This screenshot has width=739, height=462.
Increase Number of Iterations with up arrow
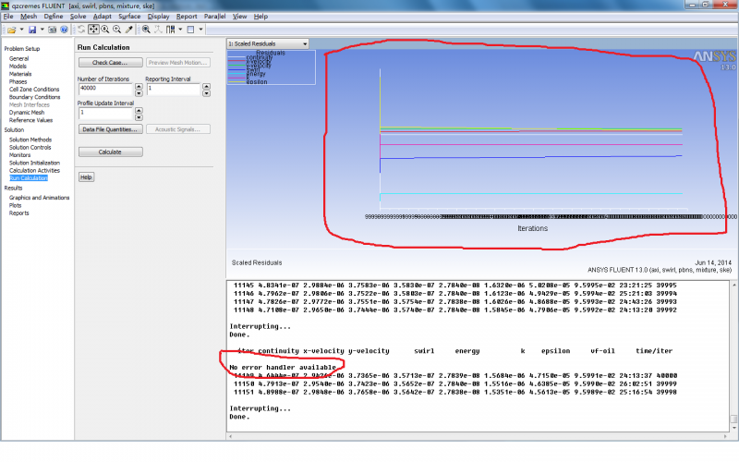click(139, 86)
